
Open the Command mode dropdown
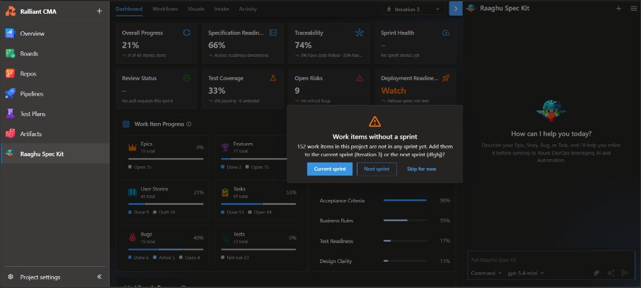[486, 273]
